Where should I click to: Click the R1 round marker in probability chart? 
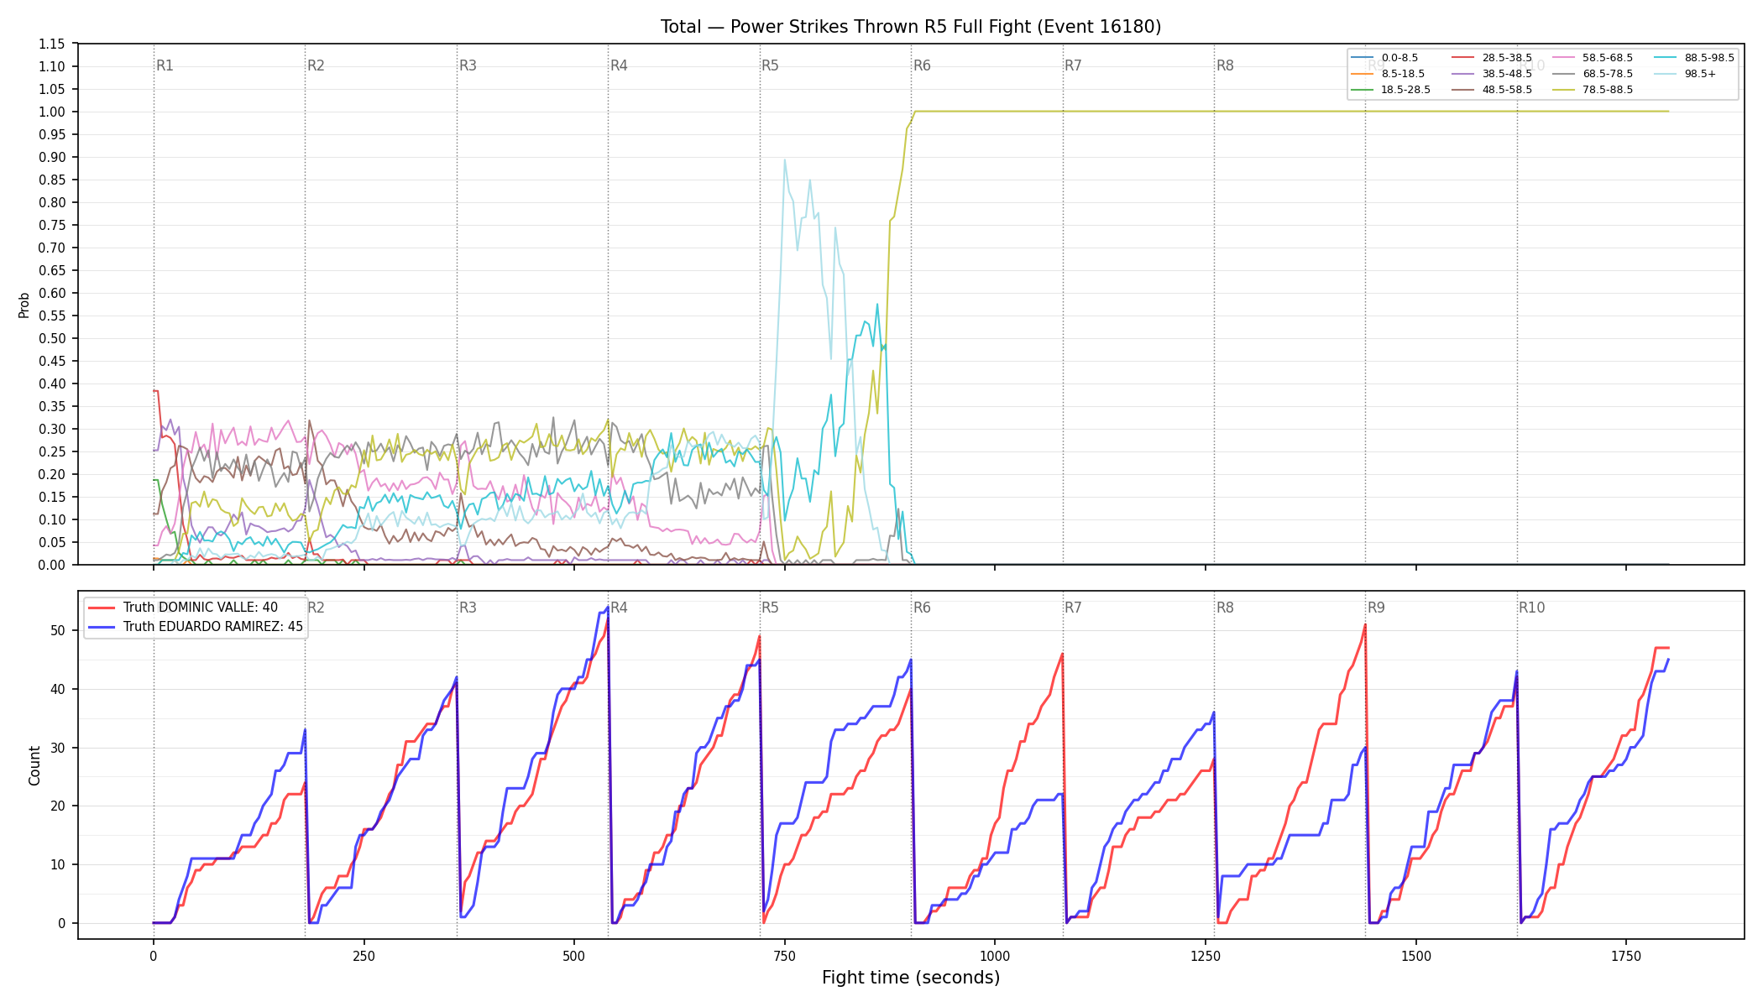click(165, 65)
